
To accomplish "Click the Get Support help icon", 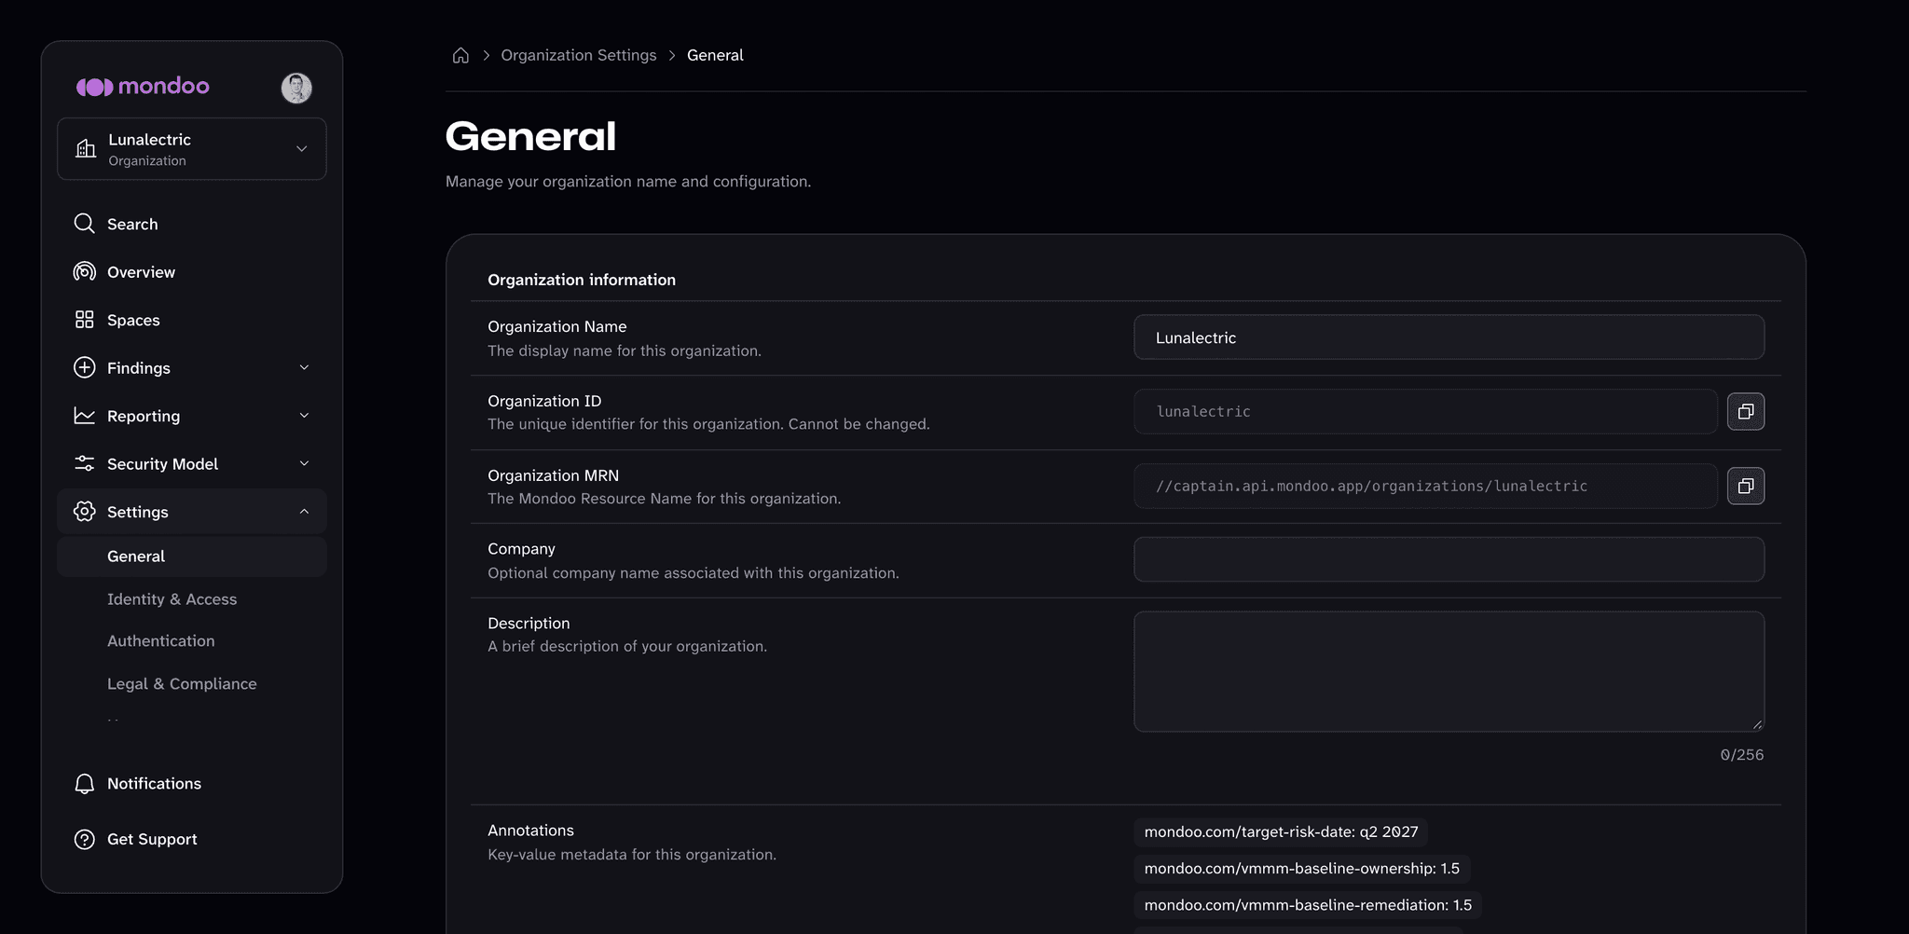I will point(84,839).
